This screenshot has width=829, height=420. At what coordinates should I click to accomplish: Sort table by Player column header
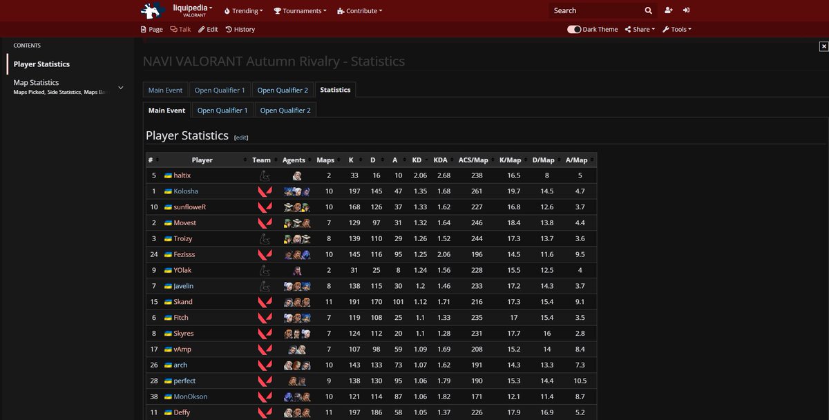coord(202,160)
